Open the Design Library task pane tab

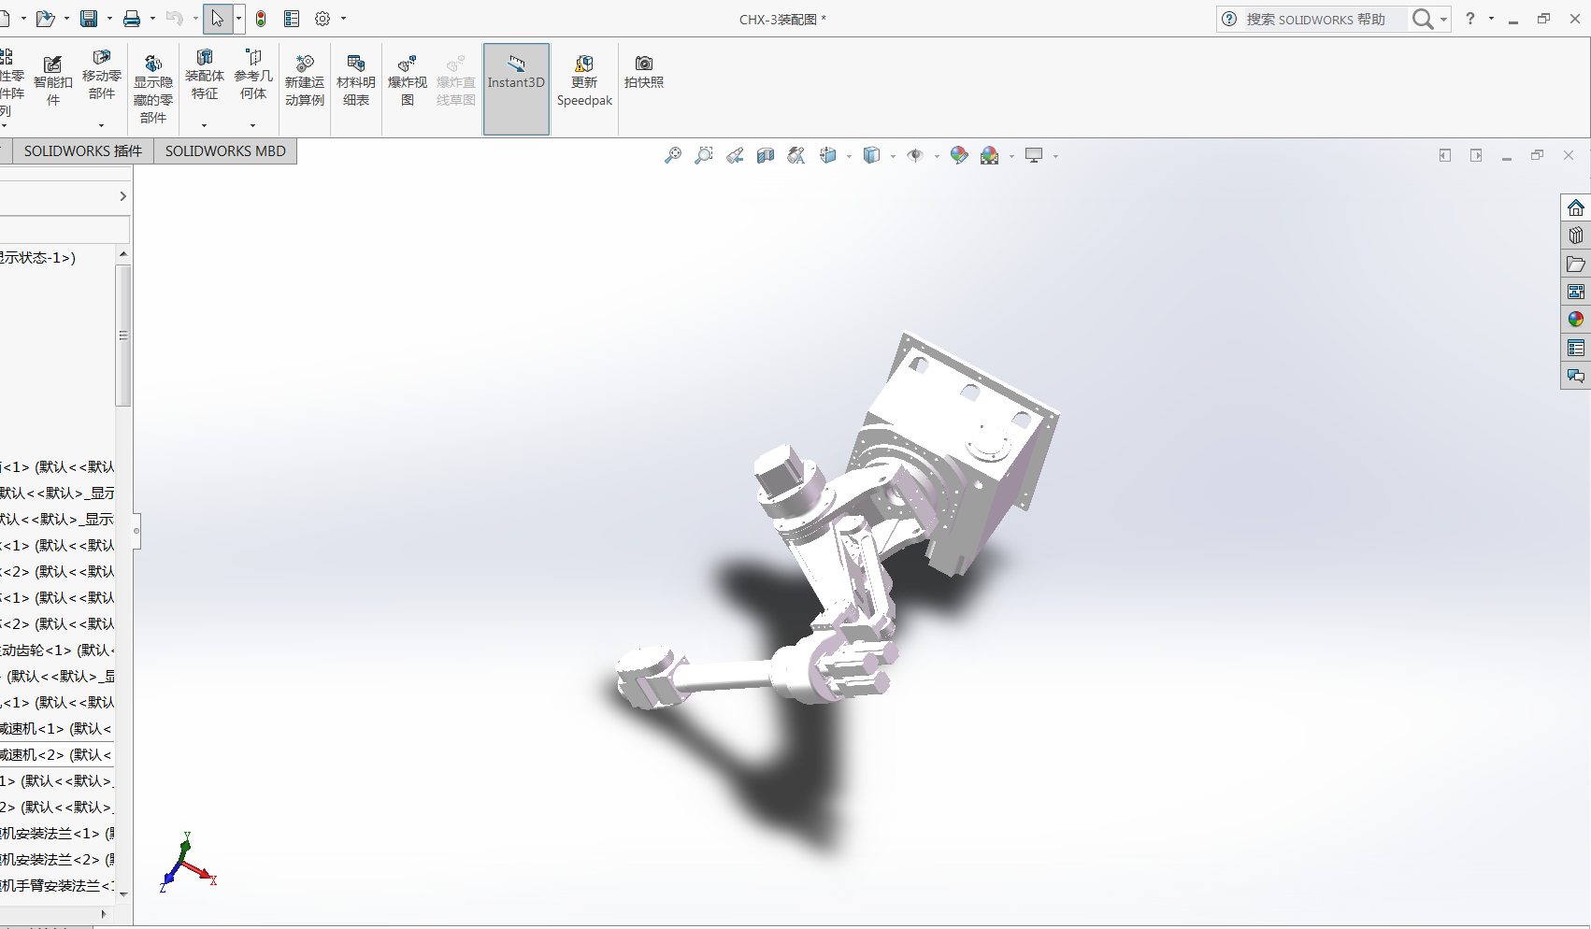(x=1576, y=236)
